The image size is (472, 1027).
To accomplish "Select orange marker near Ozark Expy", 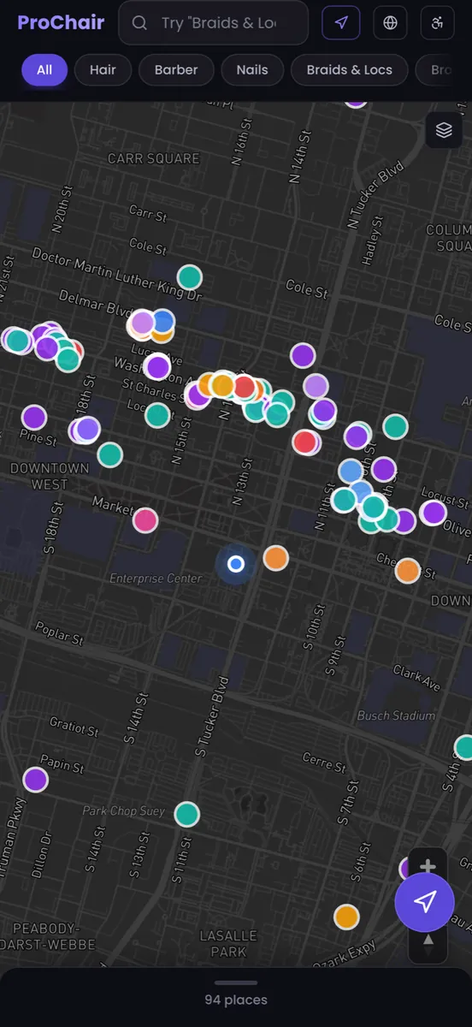I will 346,917.
